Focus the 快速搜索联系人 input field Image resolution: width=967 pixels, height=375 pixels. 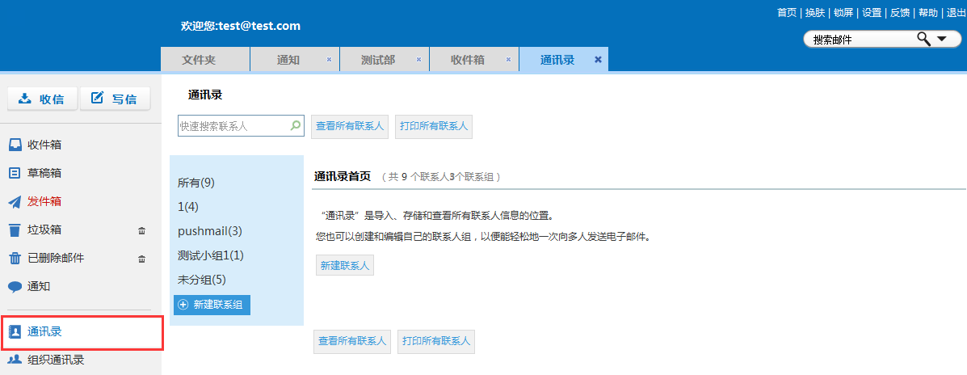[x=233, y=126]
